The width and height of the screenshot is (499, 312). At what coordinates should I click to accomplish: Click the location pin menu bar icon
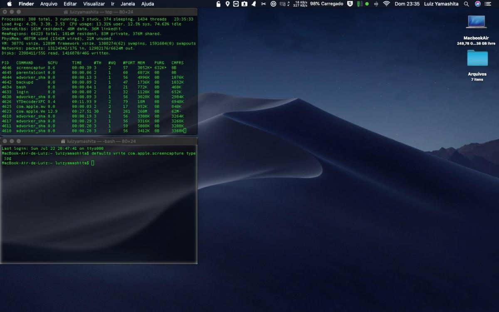[x=227, y=4]
